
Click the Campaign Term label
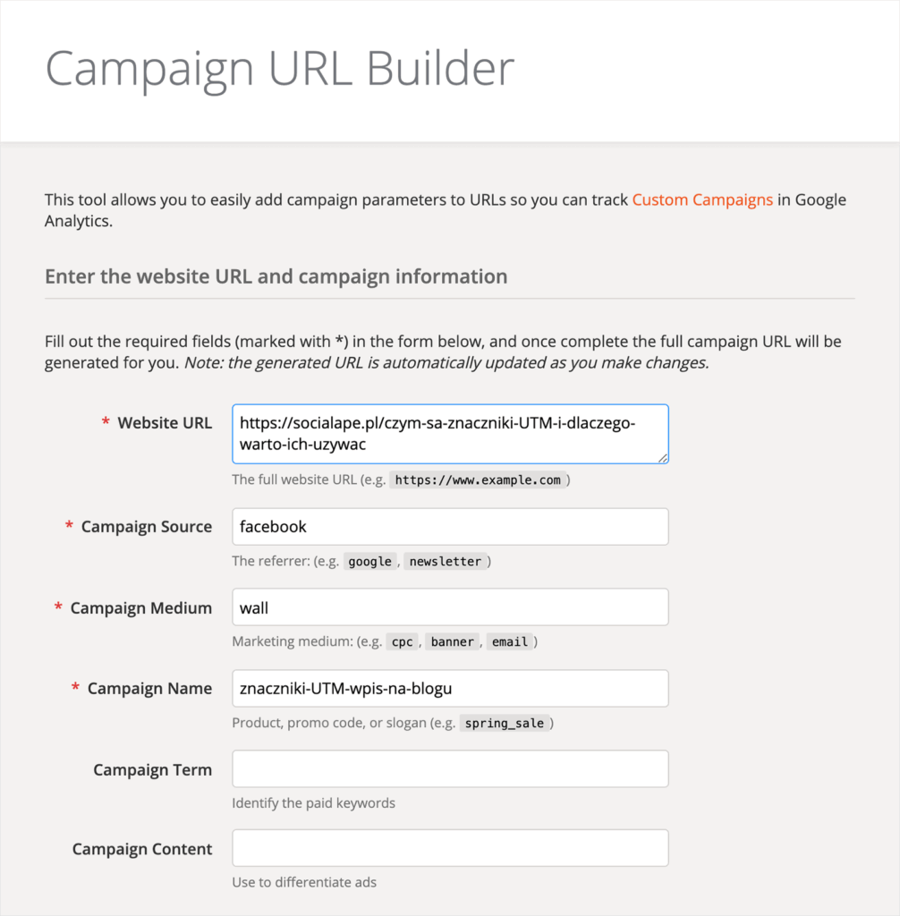click(x=152, y=769)
